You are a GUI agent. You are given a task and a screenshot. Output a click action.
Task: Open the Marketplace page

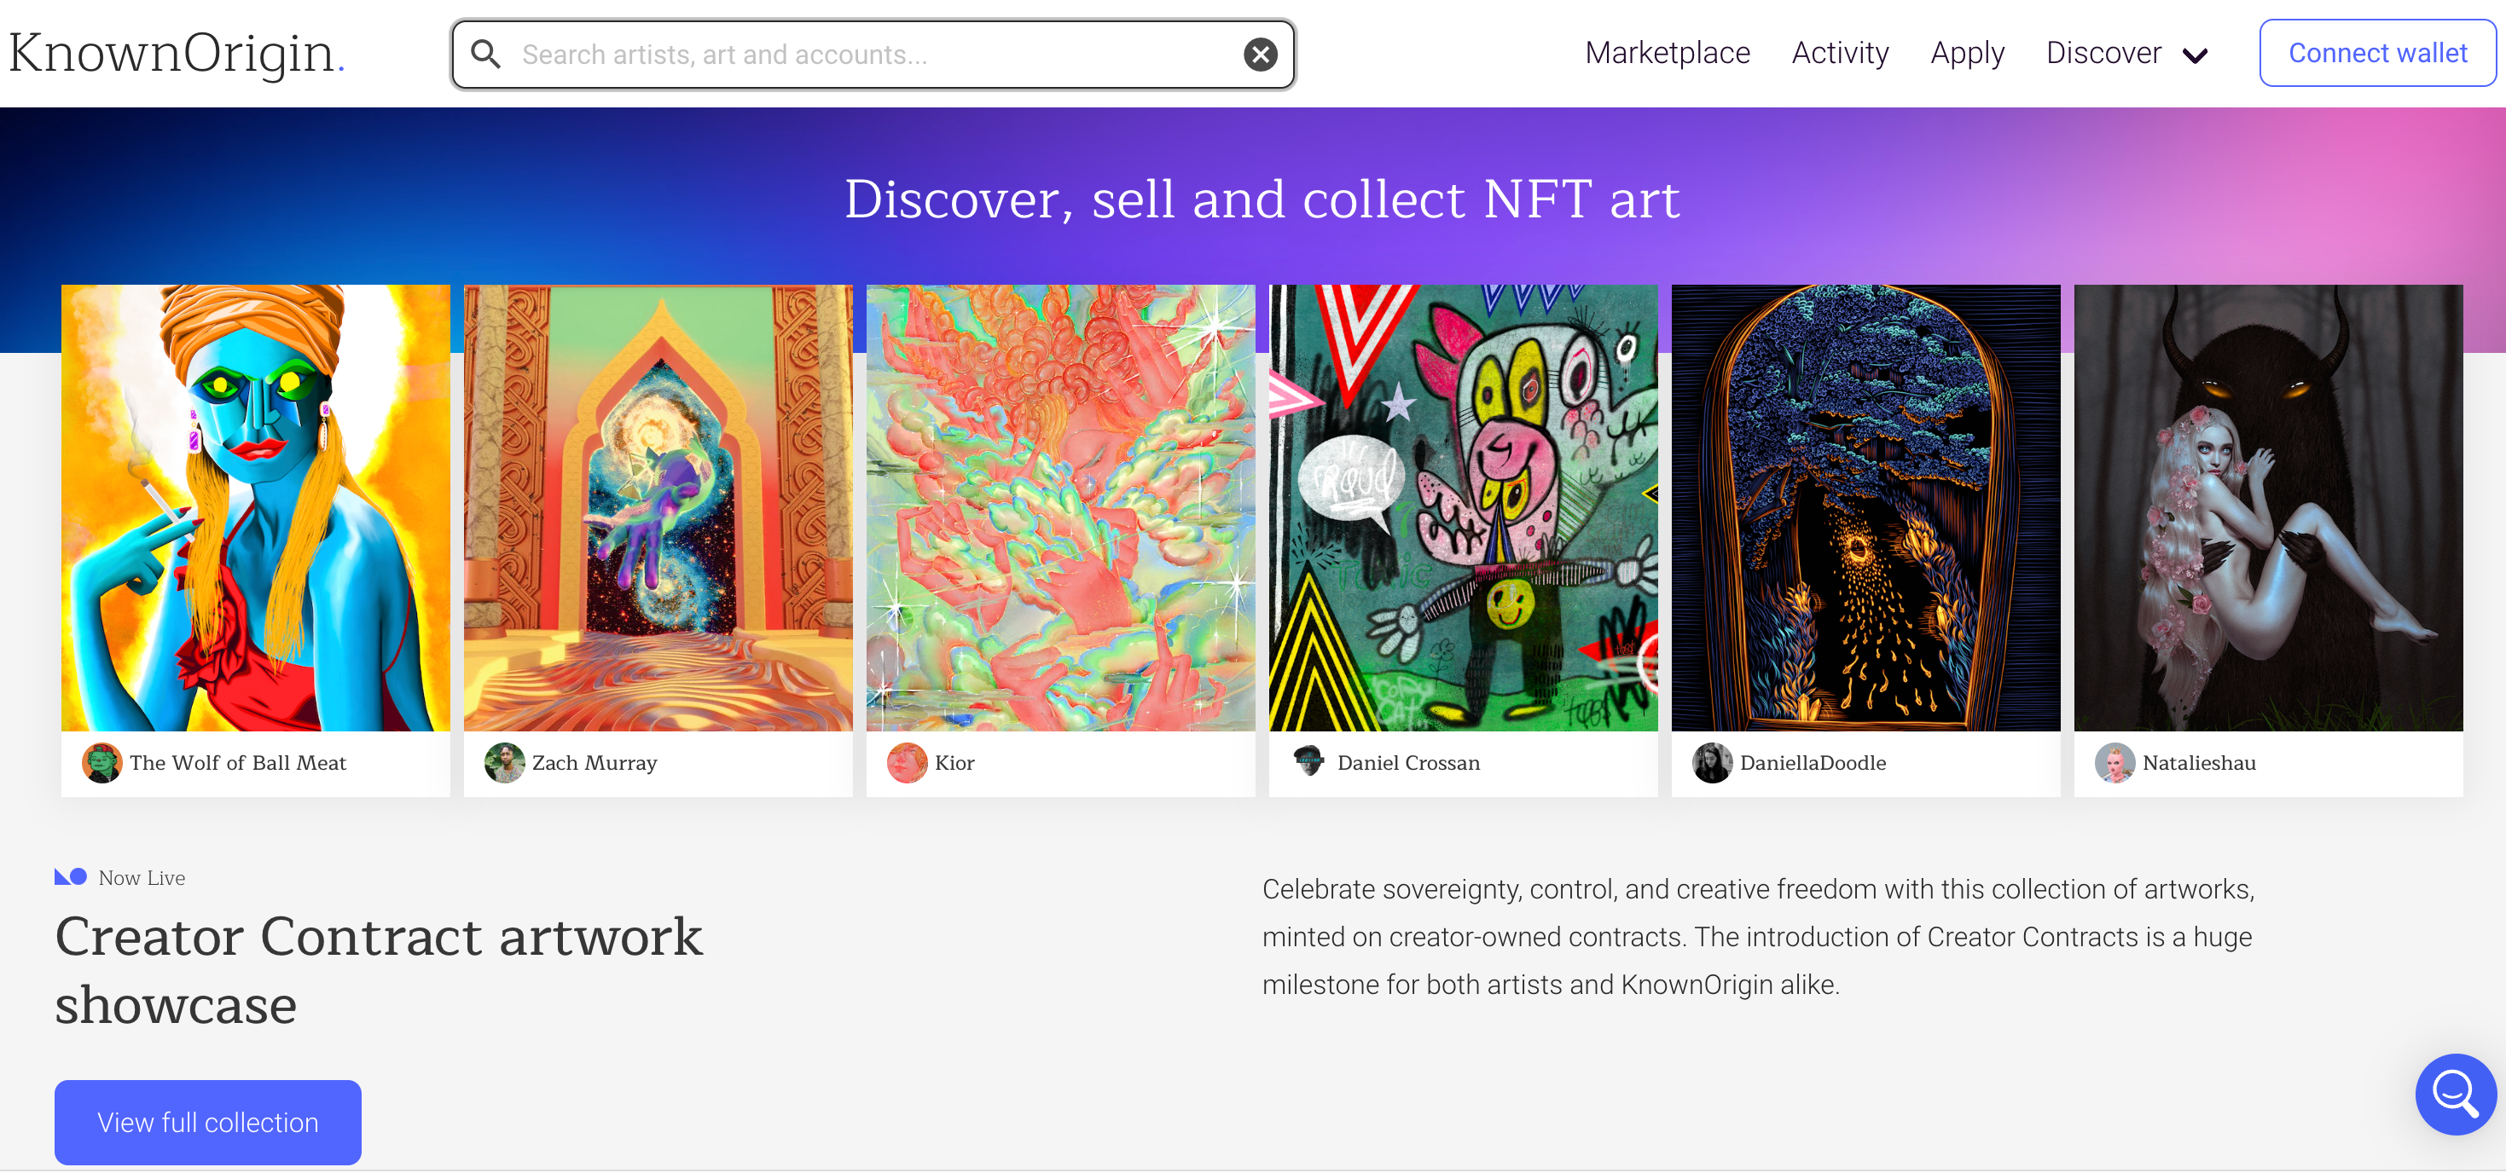[x=1668, y=53]
